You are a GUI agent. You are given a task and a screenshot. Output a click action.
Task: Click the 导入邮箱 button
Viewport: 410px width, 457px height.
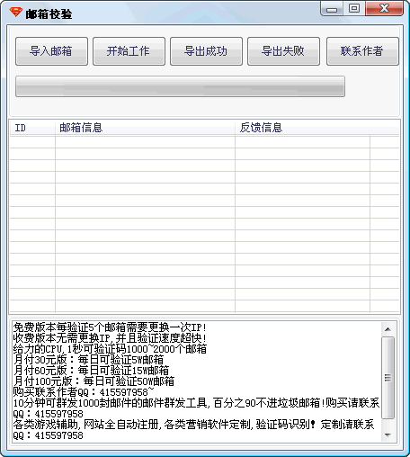coord(51,51)
